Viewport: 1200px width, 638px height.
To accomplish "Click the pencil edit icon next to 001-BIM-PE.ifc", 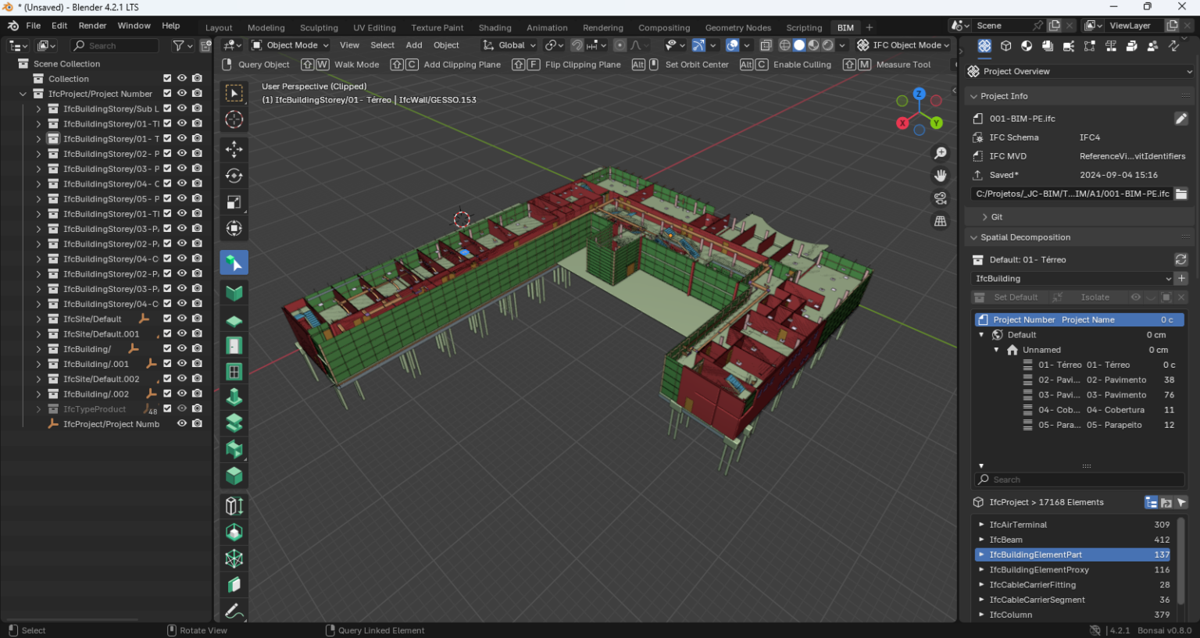I will point(1181,118).
